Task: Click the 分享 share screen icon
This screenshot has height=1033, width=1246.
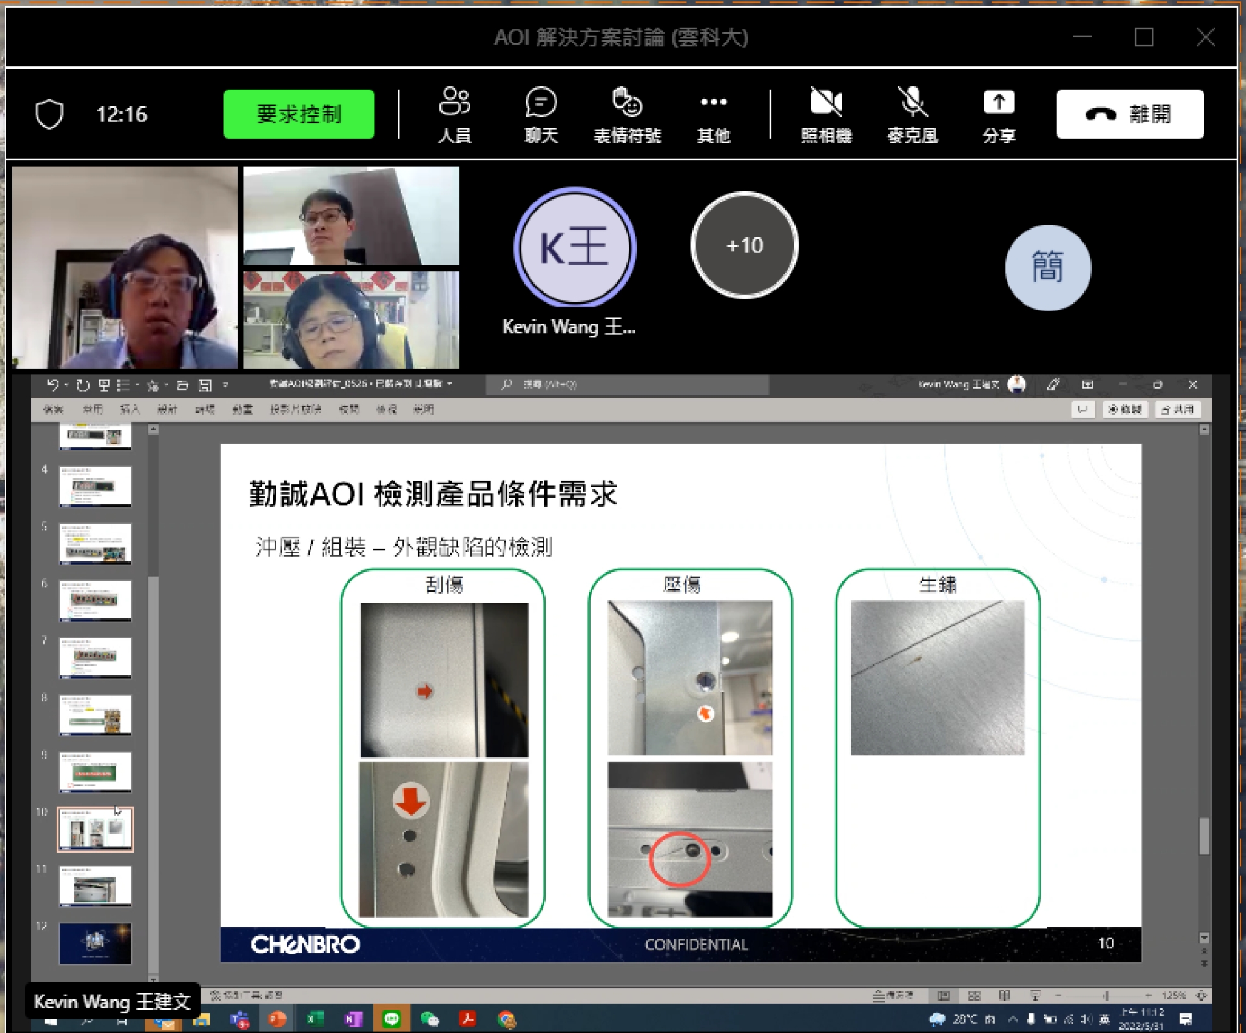Action: 999,115
